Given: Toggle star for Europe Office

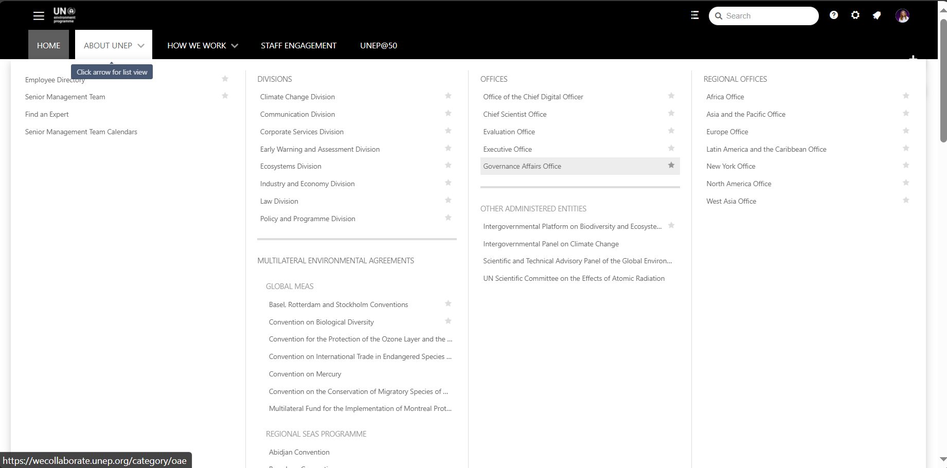Looking at the screenshot, I should [906, 131].
